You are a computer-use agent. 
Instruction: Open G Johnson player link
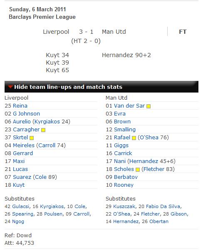[x=26, y=114]
